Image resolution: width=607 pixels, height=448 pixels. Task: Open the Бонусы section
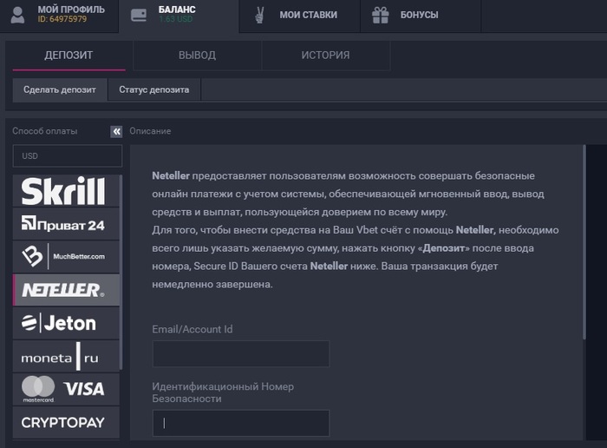[421, 15]
